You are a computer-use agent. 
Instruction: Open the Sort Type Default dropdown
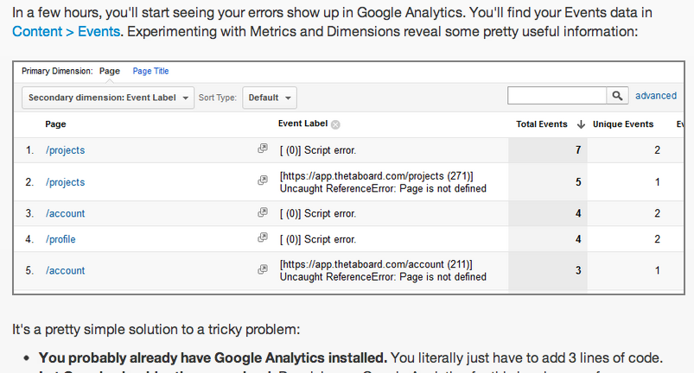[x=270, y=98]
